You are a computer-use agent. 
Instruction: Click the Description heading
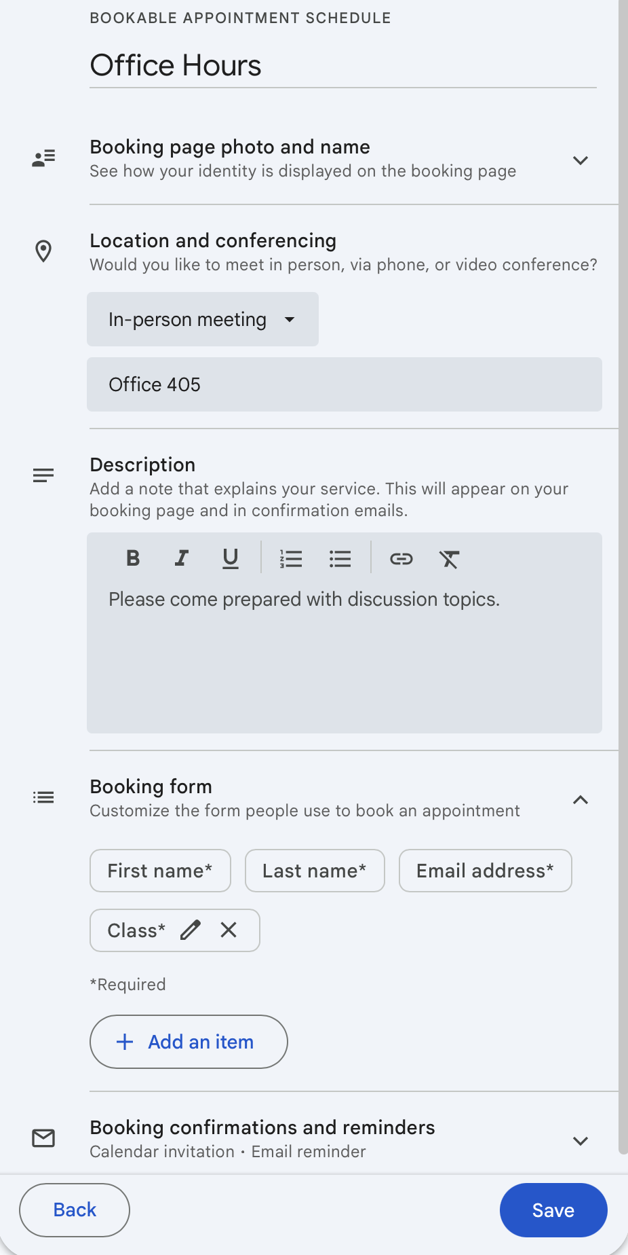(142, 465)
